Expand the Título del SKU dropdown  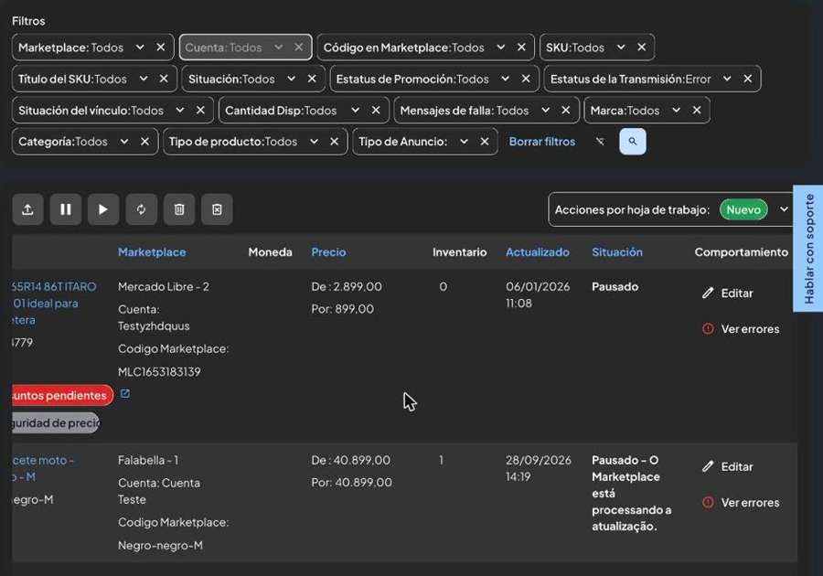pyautogui.click(x=144, y=79)
